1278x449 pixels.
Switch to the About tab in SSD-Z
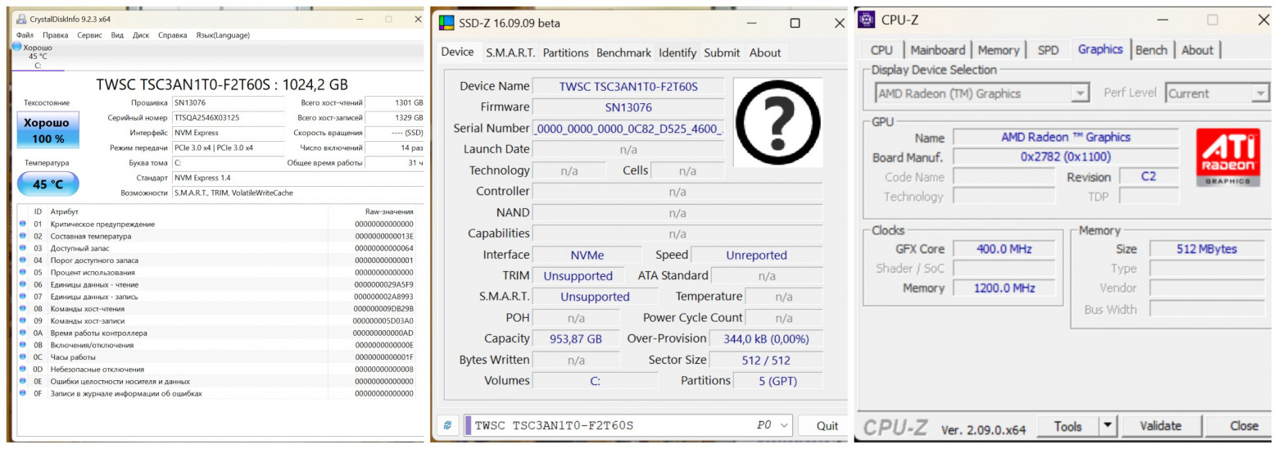pyautogui.click(x=765, y=52)
